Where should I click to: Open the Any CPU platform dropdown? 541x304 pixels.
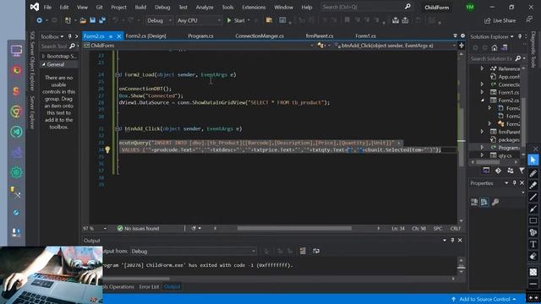click(199, 20)
